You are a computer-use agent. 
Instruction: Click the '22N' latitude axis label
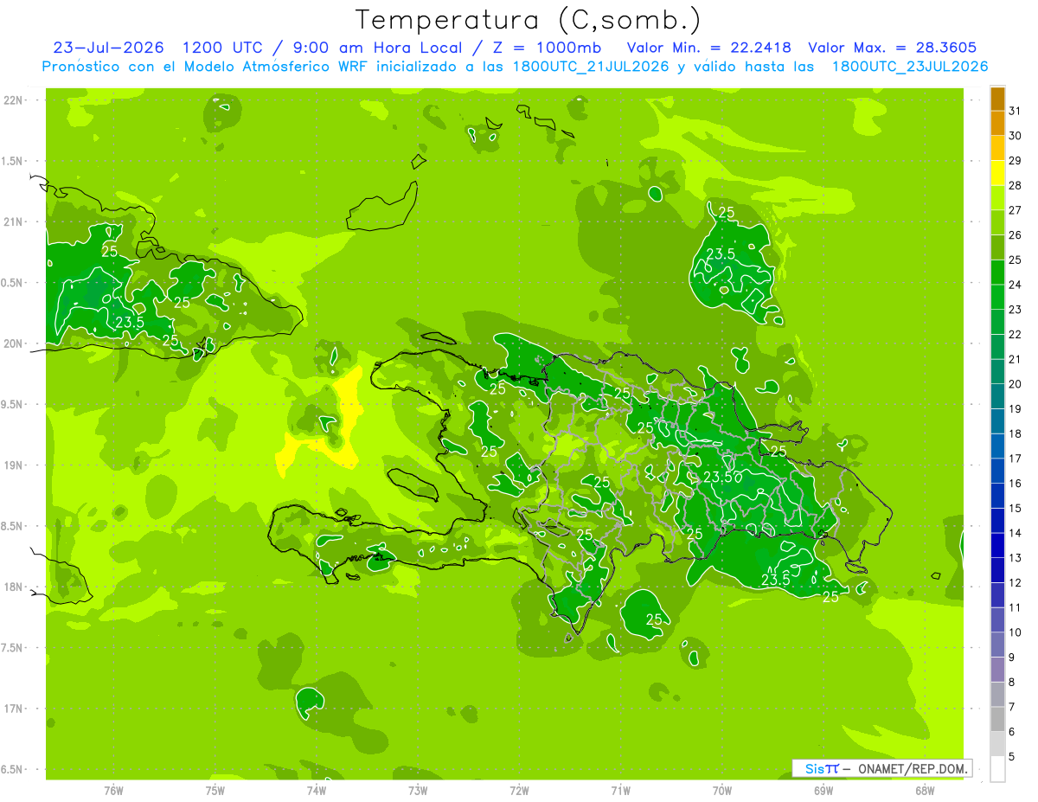click(13, 99)
